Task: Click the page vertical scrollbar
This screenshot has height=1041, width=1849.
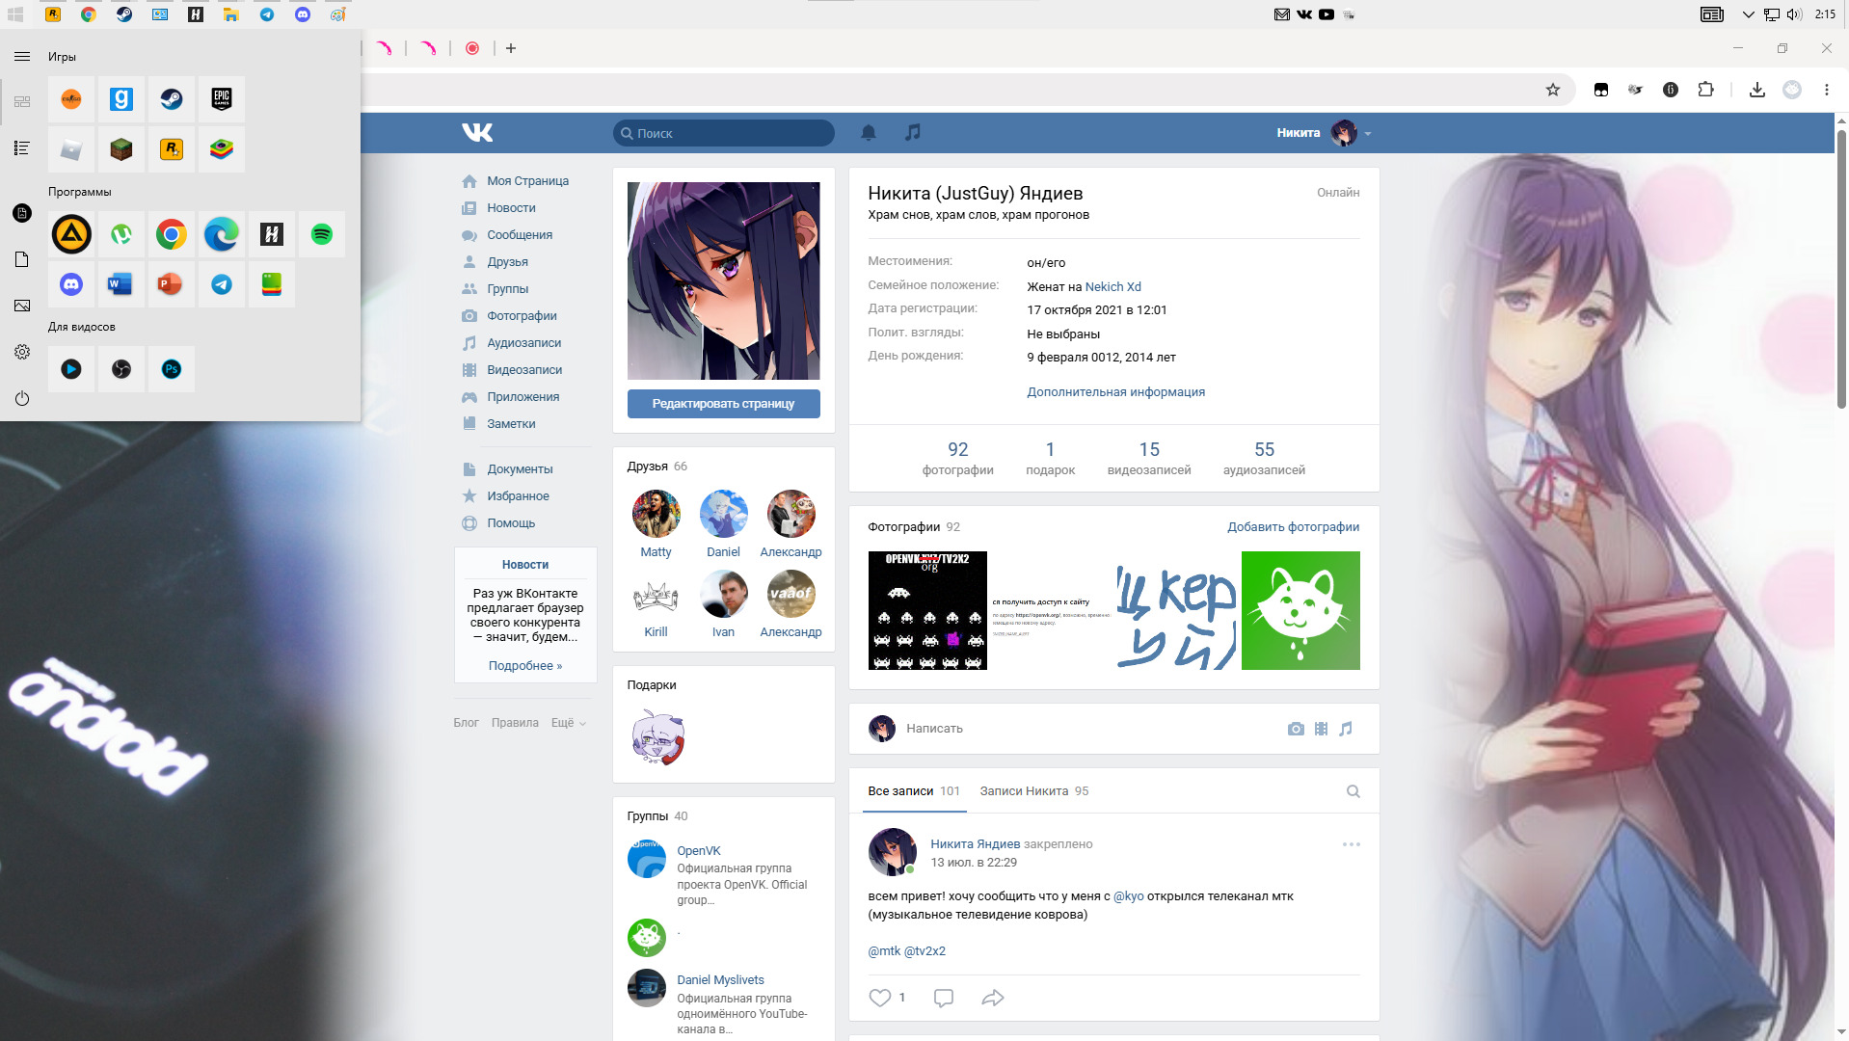Action: [1841, 269]
